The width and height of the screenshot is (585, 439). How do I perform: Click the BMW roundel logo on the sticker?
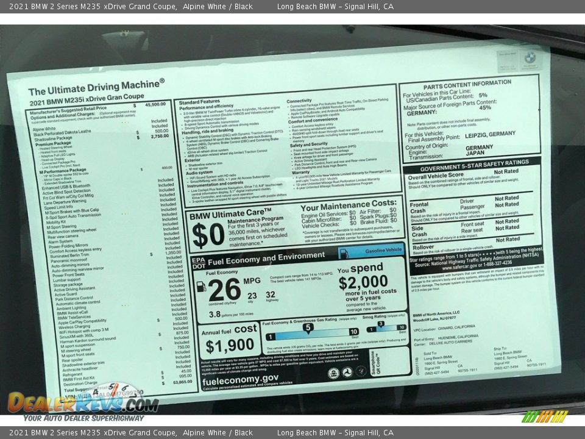tap(530, 57)
